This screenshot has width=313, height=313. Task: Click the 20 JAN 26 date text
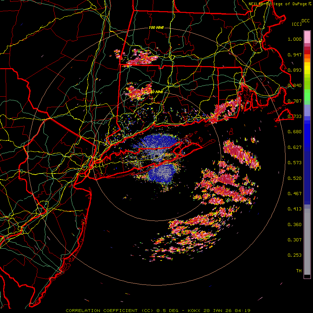click(x=217, y=311)
